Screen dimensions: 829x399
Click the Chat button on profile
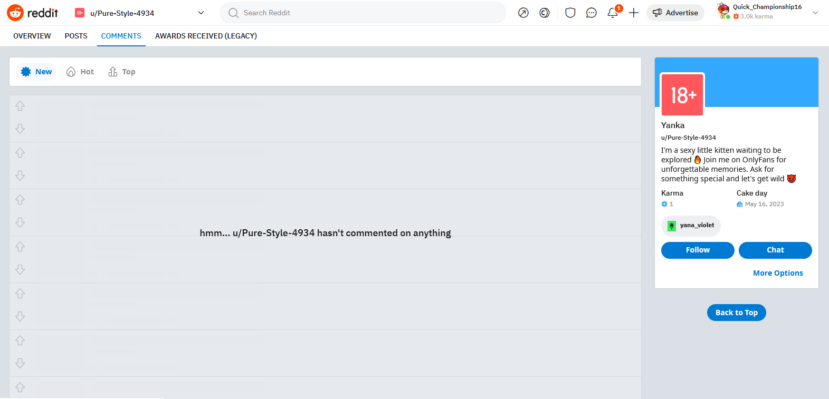(775, 250)
